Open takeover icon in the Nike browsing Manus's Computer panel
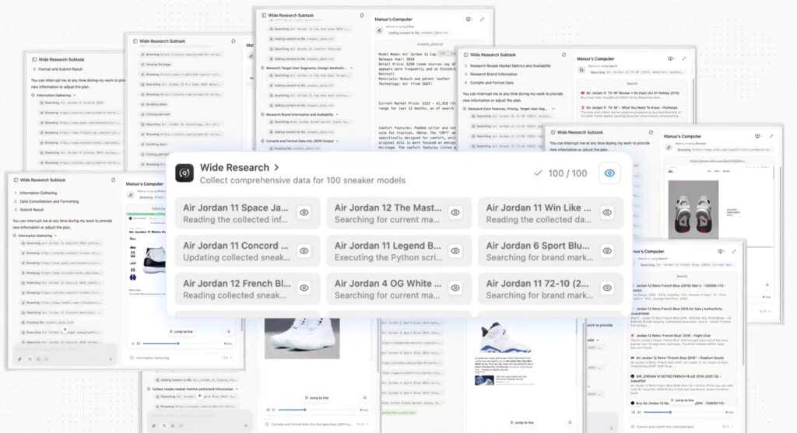The image size is (797, 433). coord(757,136)
